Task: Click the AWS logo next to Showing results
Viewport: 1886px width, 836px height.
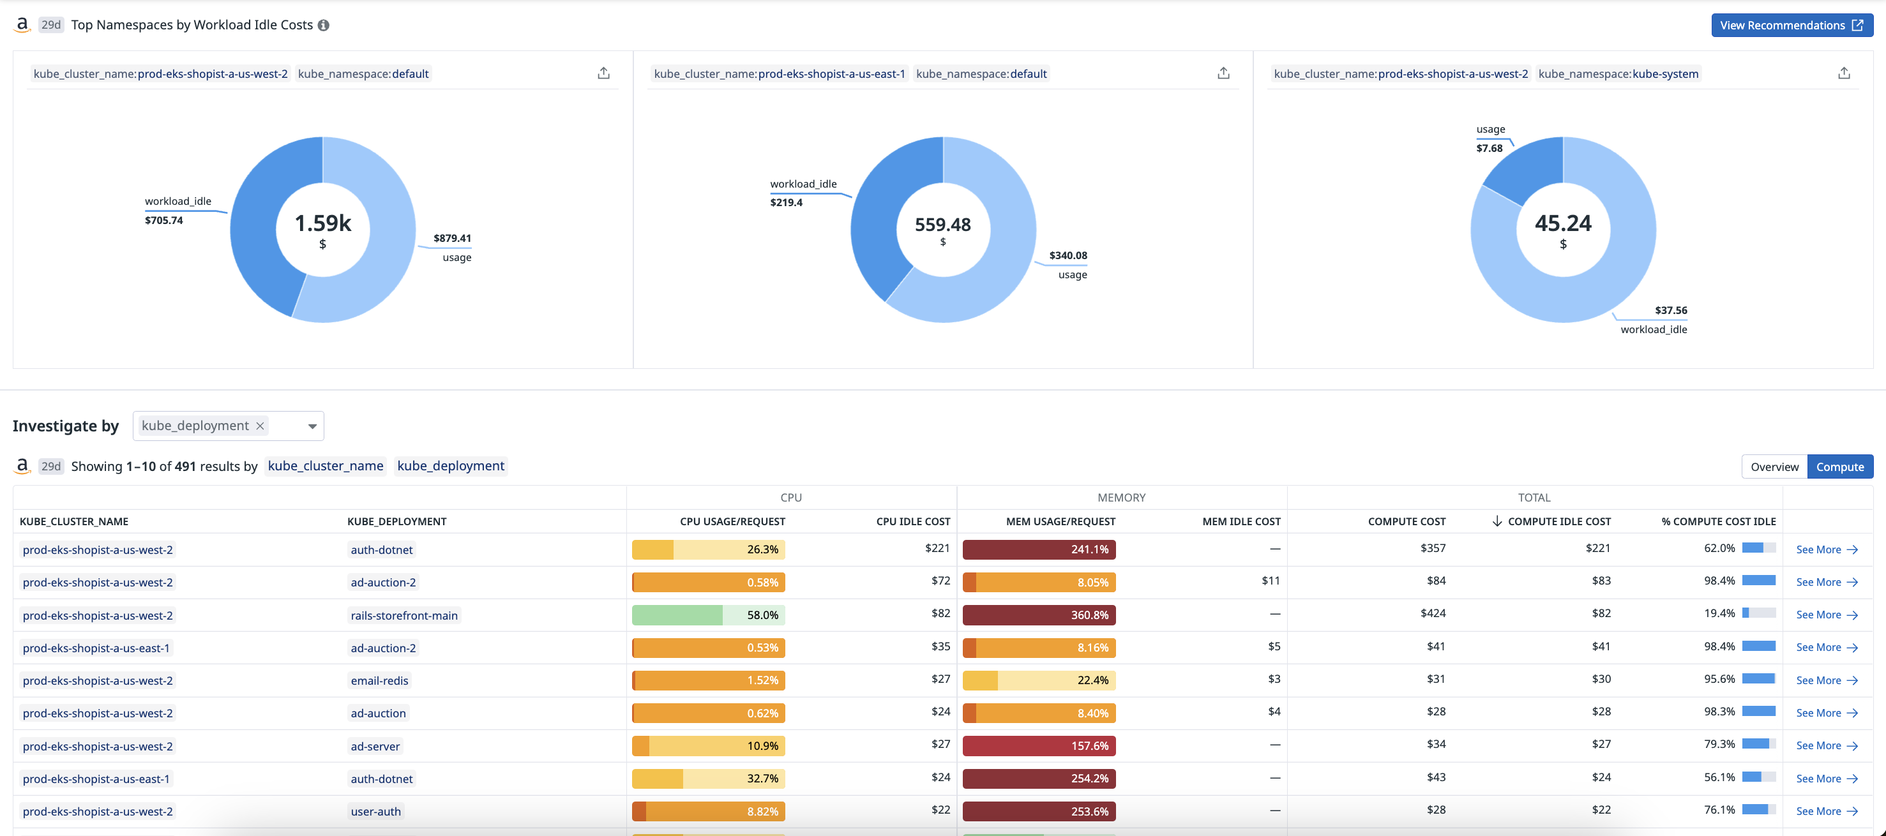Action: 23,466
